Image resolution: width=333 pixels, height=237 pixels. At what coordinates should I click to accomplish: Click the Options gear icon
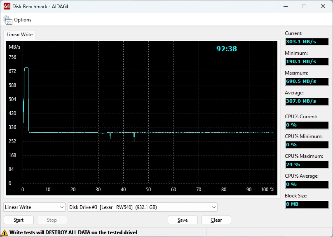pyautogui.click(x=7, y=20)
